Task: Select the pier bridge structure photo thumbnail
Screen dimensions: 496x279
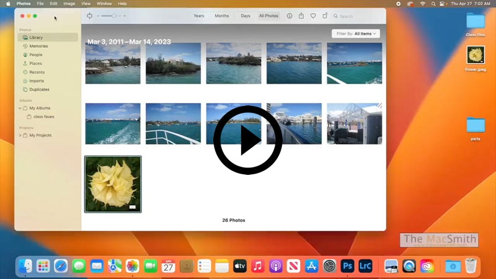Action: pos(355,123)
